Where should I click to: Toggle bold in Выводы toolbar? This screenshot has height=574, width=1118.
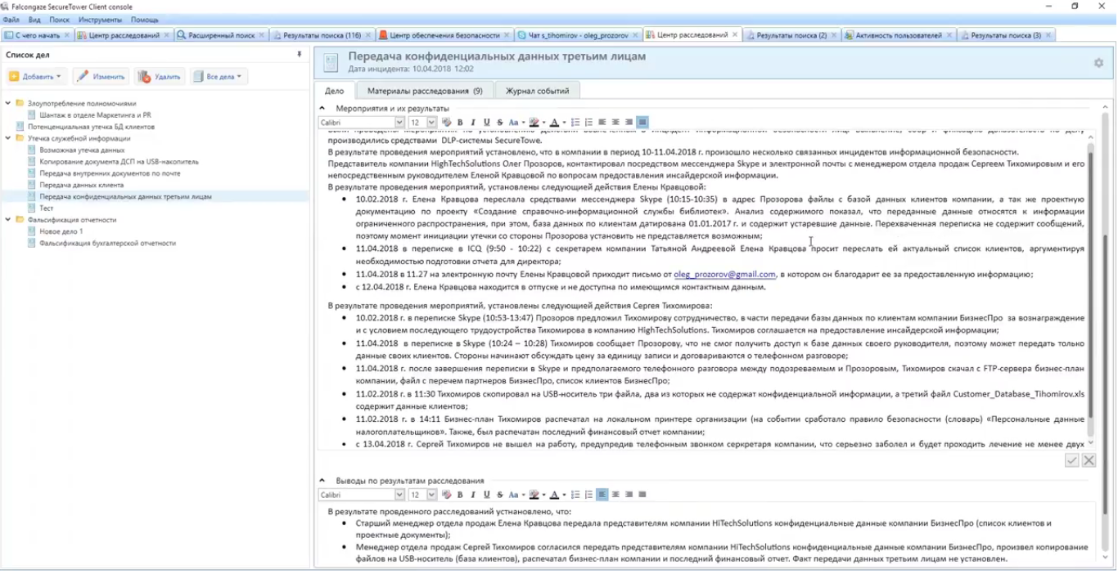460,495
